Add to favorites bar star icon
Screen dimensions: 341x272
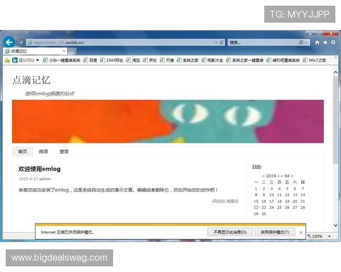click(x=7, y=60)
